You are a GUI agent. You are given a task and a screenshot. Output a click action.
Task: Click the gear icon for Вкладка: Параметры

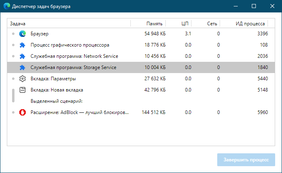pyautogui.click(x=23, y=79)
